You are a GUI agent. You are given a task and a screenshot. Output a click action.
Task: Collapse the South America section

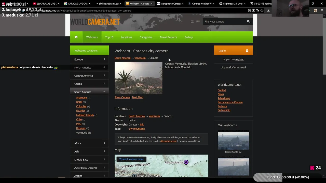coord(89,92)
